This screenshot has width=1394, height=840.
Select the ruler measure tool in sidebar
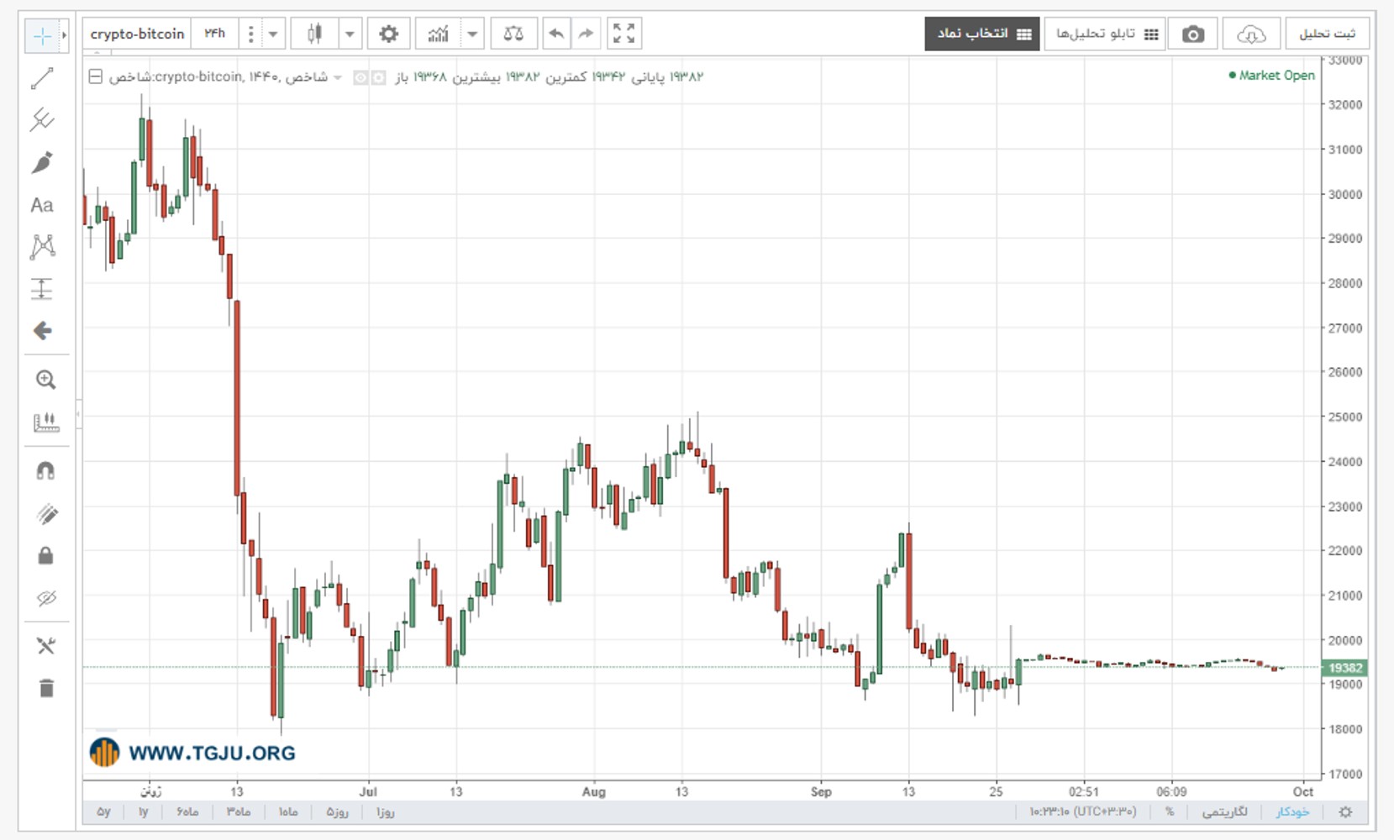tap(45, 422)
